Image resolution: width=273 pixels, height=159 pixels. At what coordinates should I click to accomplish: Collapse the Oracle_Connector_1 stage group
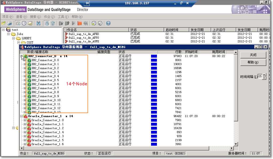pyautogui.click(x=21, y=116)
